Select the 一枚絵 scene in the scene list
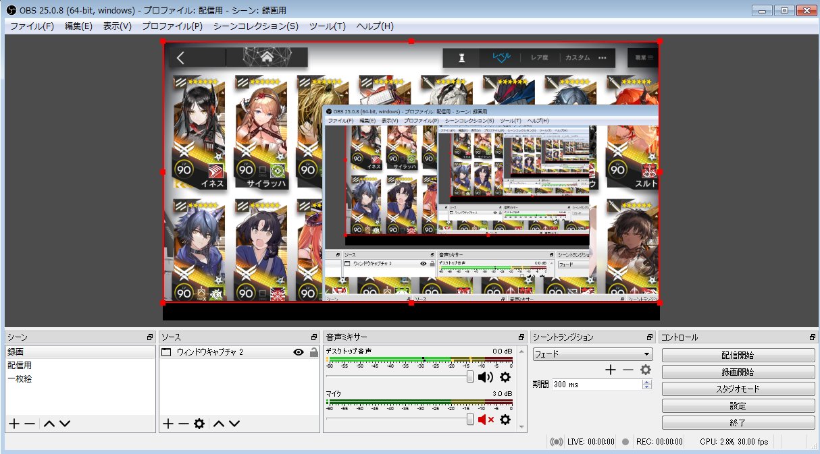Screen dimensions: 820x454 coord(80,379)
